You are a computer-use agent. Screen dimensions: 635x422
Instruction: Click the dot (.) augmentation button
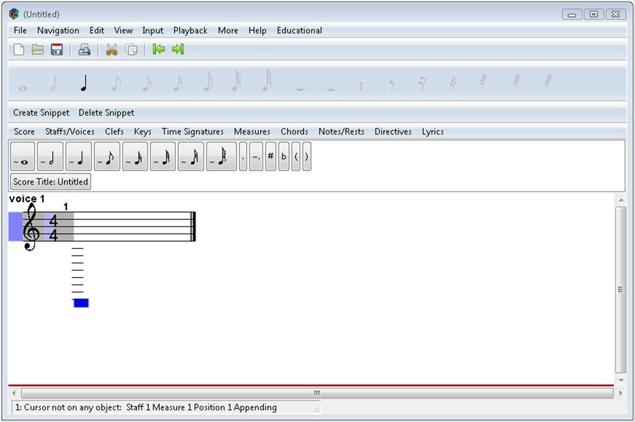coord(243,156)
